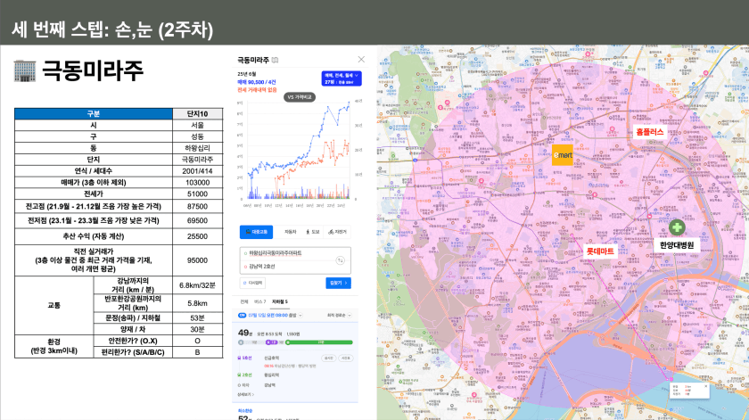Switch to the 버스 7 tab
This screenshot has height=420, width=749.
point(259,302)
